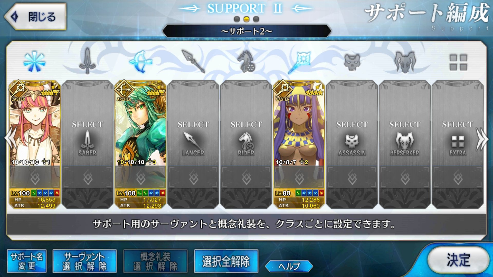Click the 選択全解除 clear all button
The width and height of the screenshot is (493, 277).
[x=226, y=261]
